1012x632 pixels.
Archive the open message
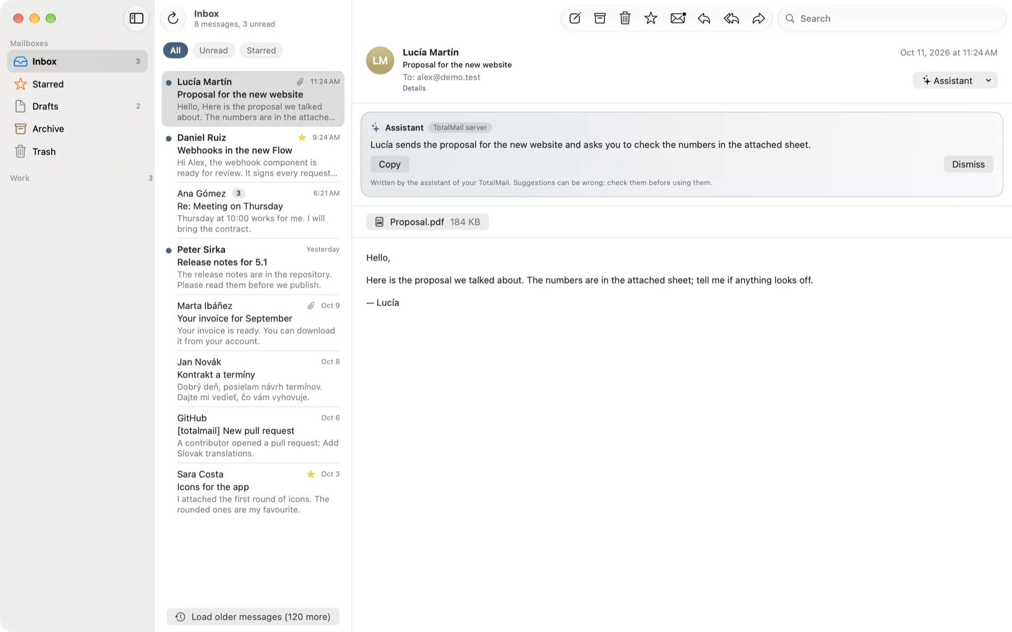(x=600, y=18)
